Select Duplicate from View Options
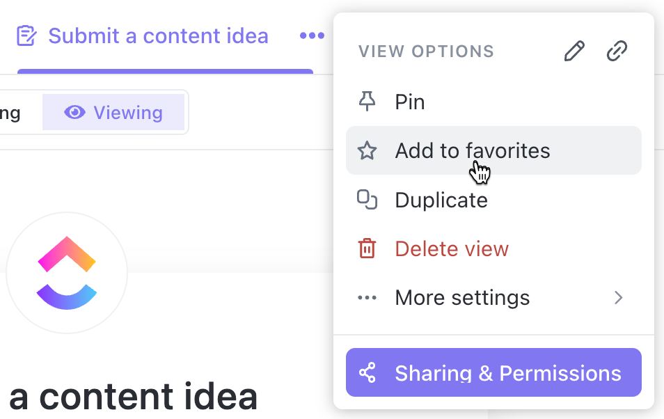The width and height of the screenshot is (664, 419). [441, 199]
